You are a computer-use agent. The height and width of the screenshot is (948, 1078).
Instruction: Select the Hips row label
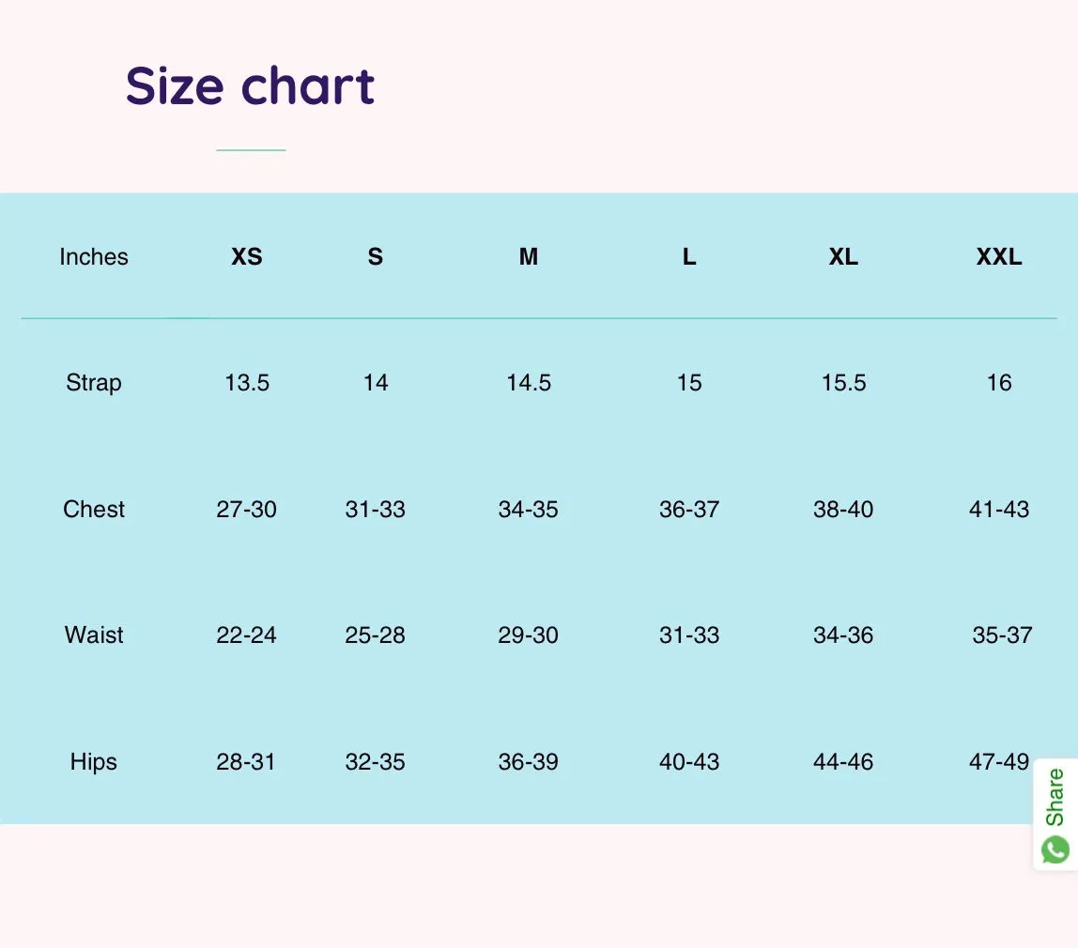coord(94,762)
